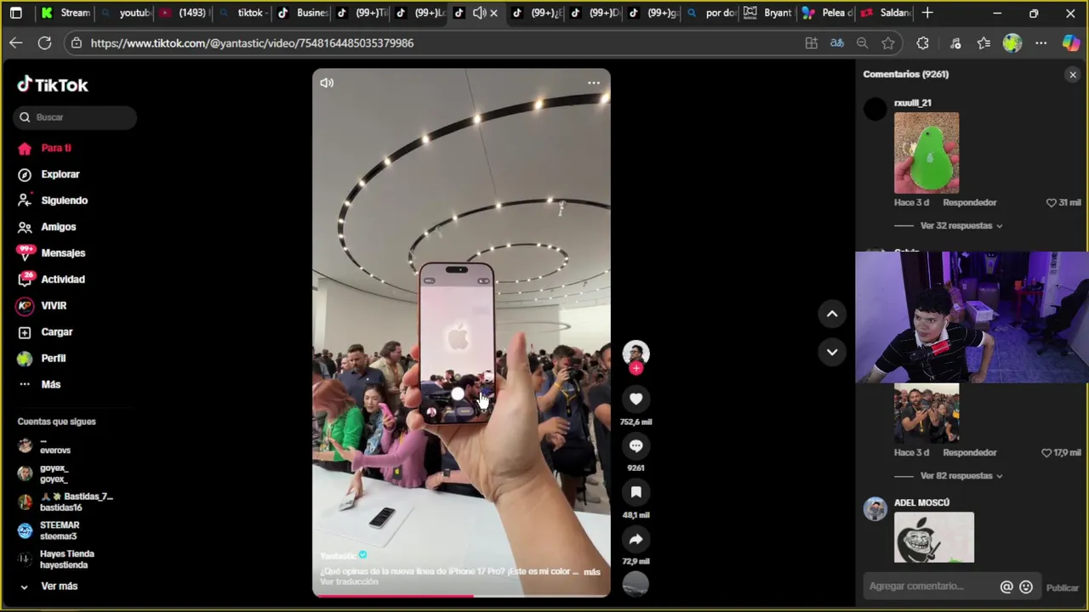Viewport: 1089px width, 612px height.
Task: Follow creator with red plus button
Action: [636, 368]
